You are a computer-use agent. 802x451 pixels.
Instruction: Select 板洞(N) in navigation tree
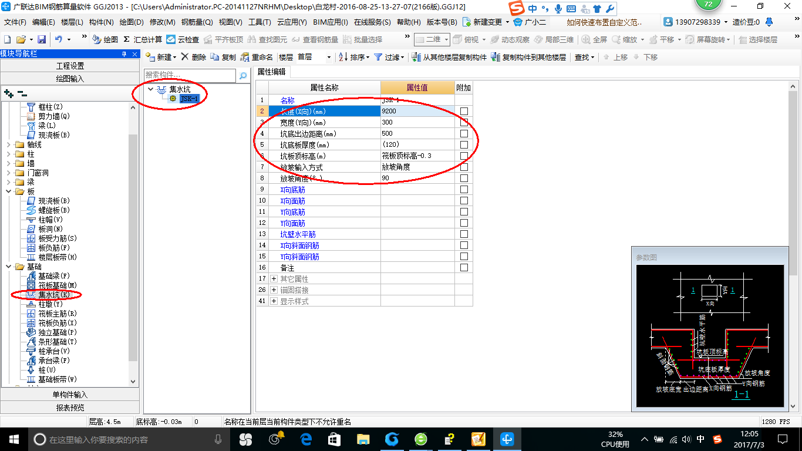pyautogui.click(x=50, y=229)
